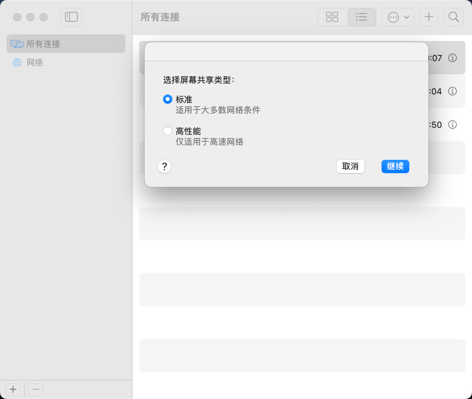Toggle the sidebar visibility button

(71, 17)
